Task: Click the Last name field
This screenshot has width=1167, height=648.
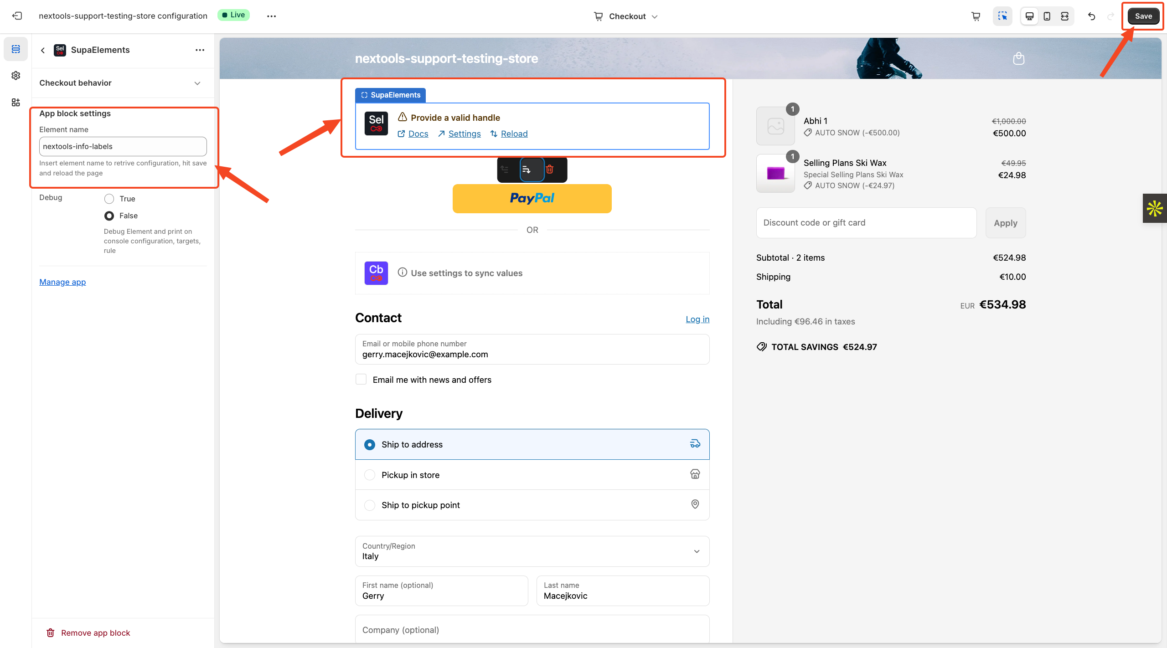Action: 623,591
